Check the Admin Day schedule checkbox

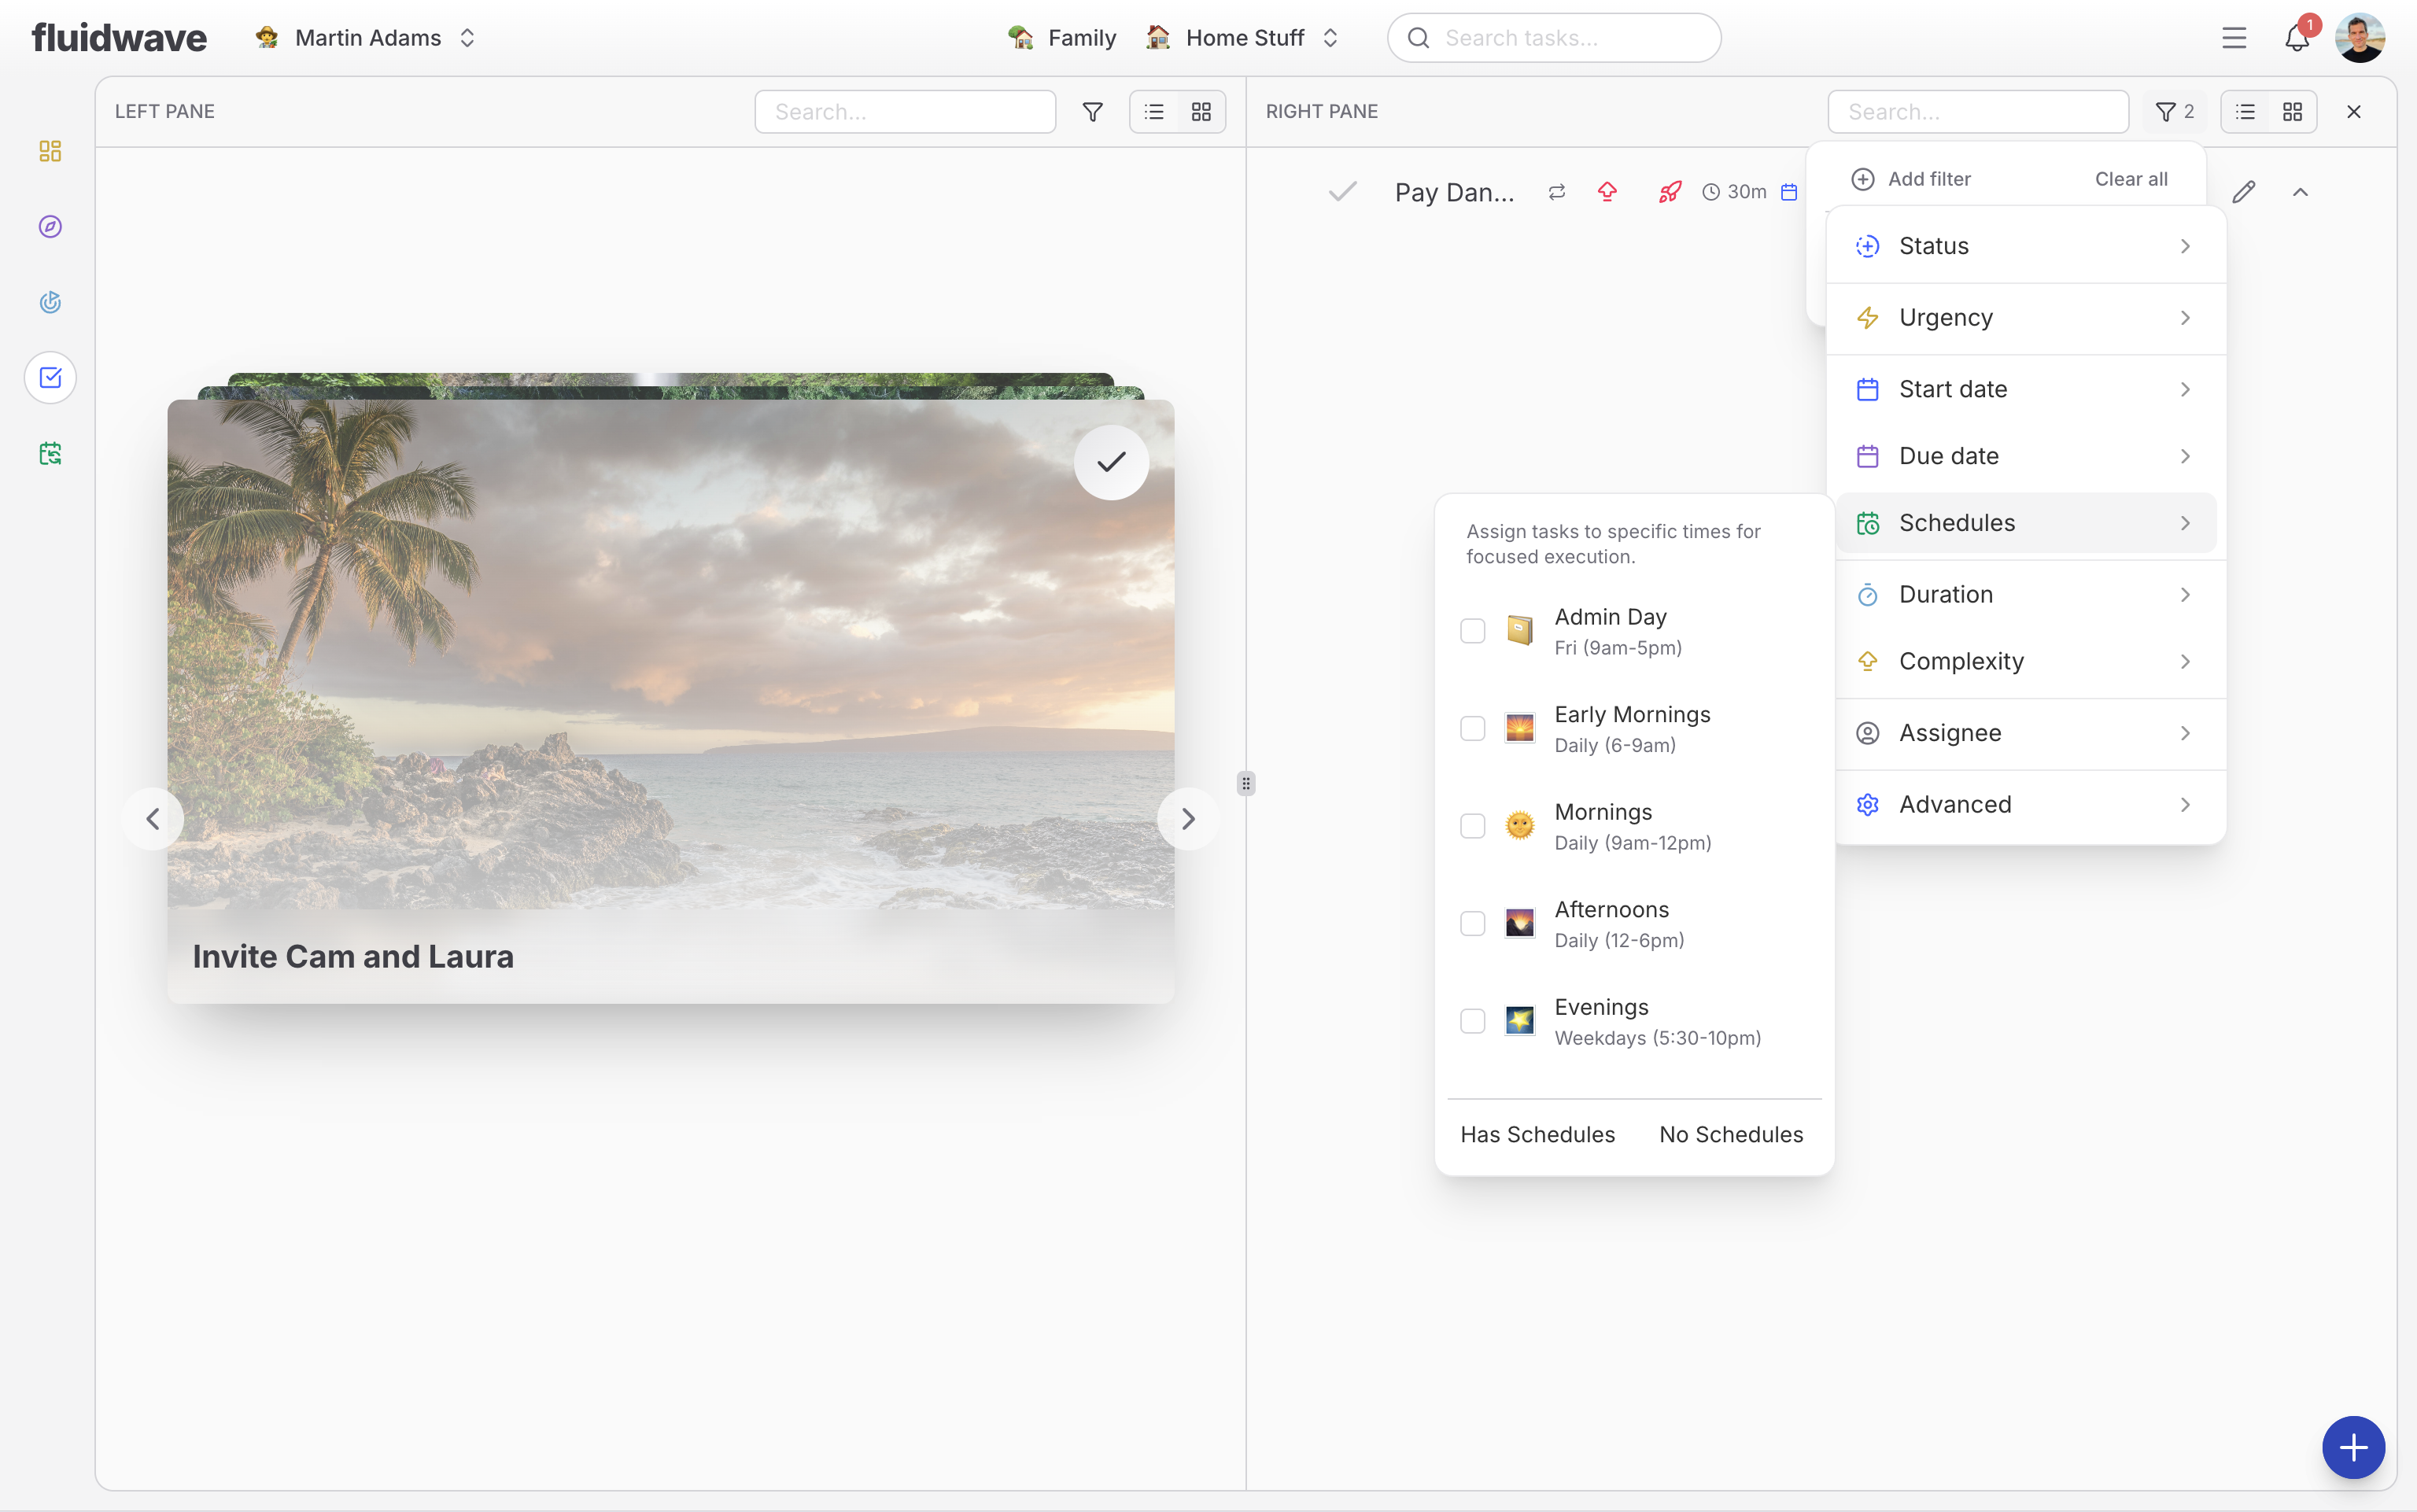[1472, 631]
